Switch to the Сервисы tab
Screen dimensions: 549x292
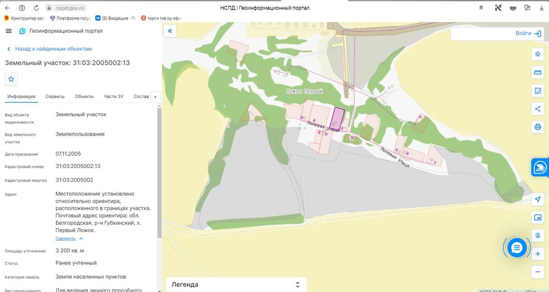(x=55, y=96)
